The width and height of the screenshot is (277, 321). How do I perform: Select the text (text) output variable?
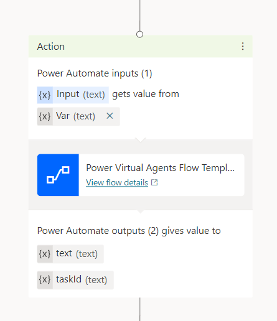pyautogui.click(x=70, y=254)
